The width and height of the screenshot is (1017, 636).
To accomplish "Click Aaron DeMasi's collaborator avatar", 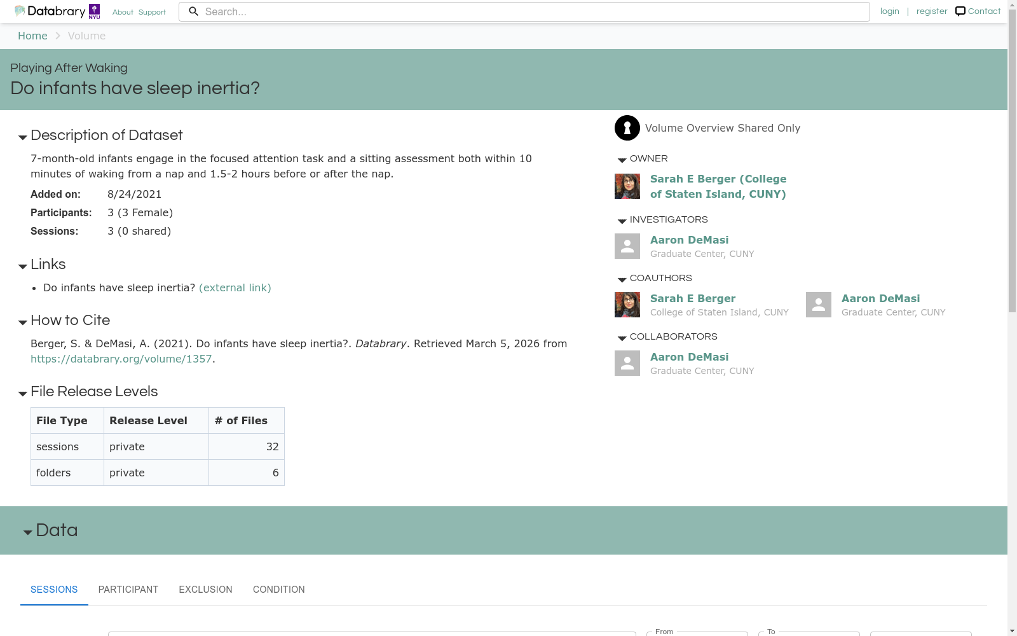I will (x=627, y=363).
